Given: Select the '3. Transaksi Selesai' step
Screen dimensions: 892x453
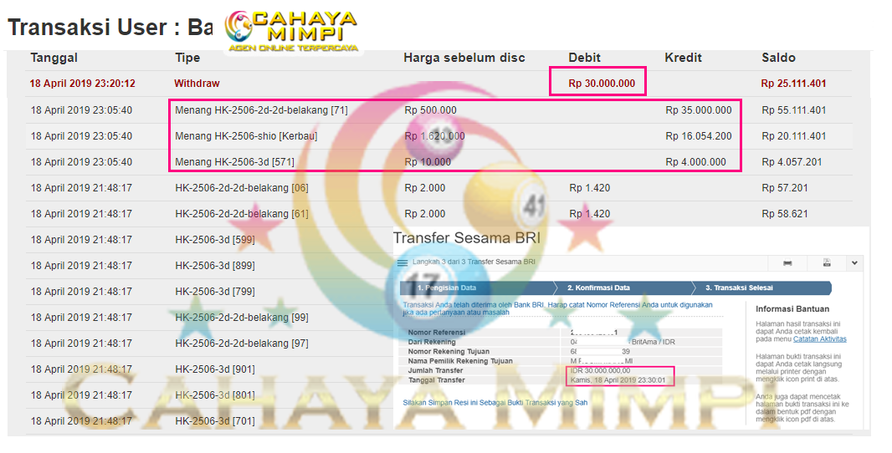Looking at the screenshot, I should (x=739, y=288).
